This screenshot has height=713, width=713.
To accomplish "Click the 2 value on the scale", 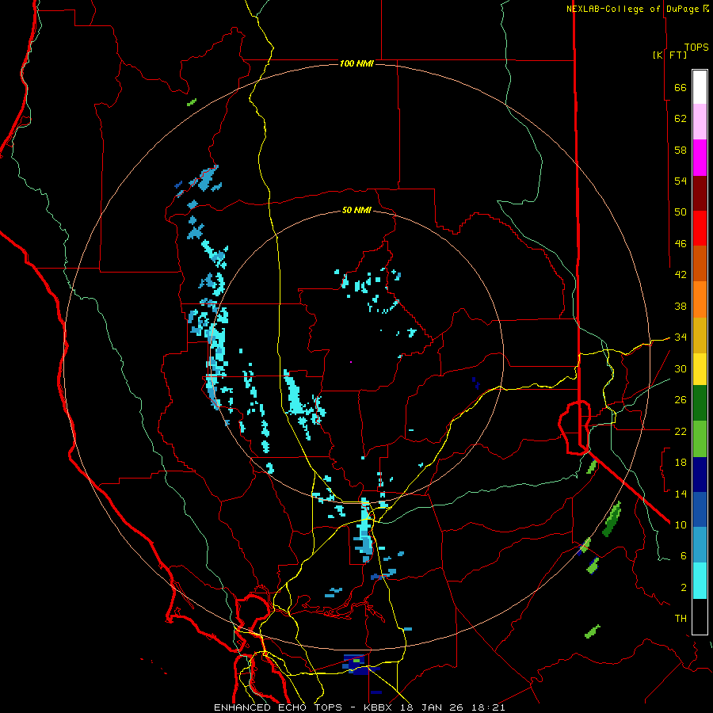I will pyautogui.click(x=684, y=588).
